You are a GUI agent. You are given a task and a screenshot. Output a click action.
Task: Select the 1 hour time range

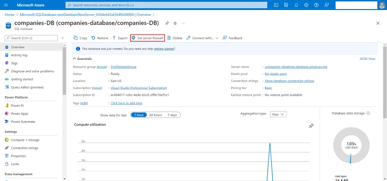[139, 115]
